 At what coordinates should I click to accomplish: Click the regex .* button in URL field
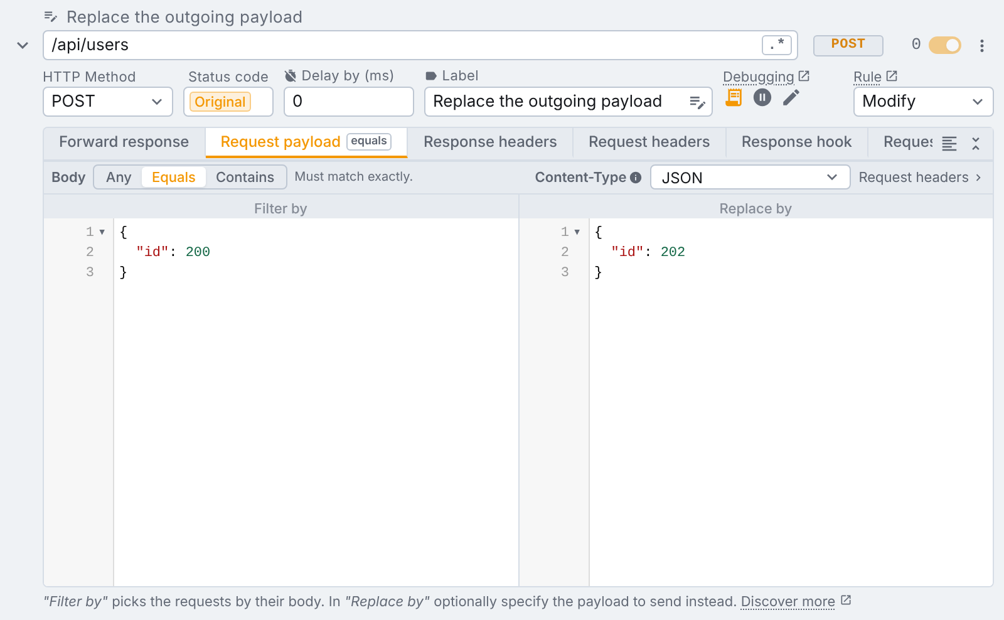coord(777,45)
